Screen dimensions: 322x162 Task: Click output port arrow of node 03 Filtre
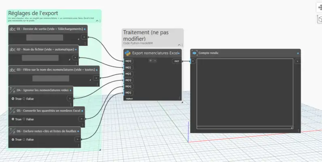(96, 78)
